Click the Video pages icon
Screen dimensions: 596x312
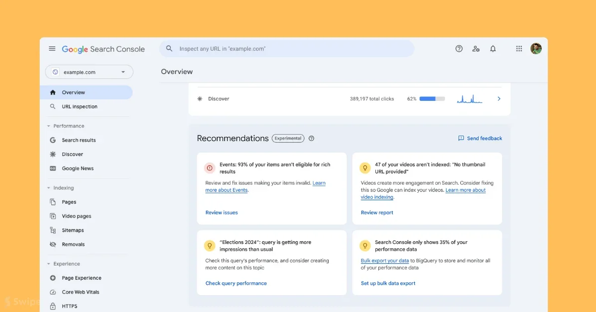[x=53, y=216]
